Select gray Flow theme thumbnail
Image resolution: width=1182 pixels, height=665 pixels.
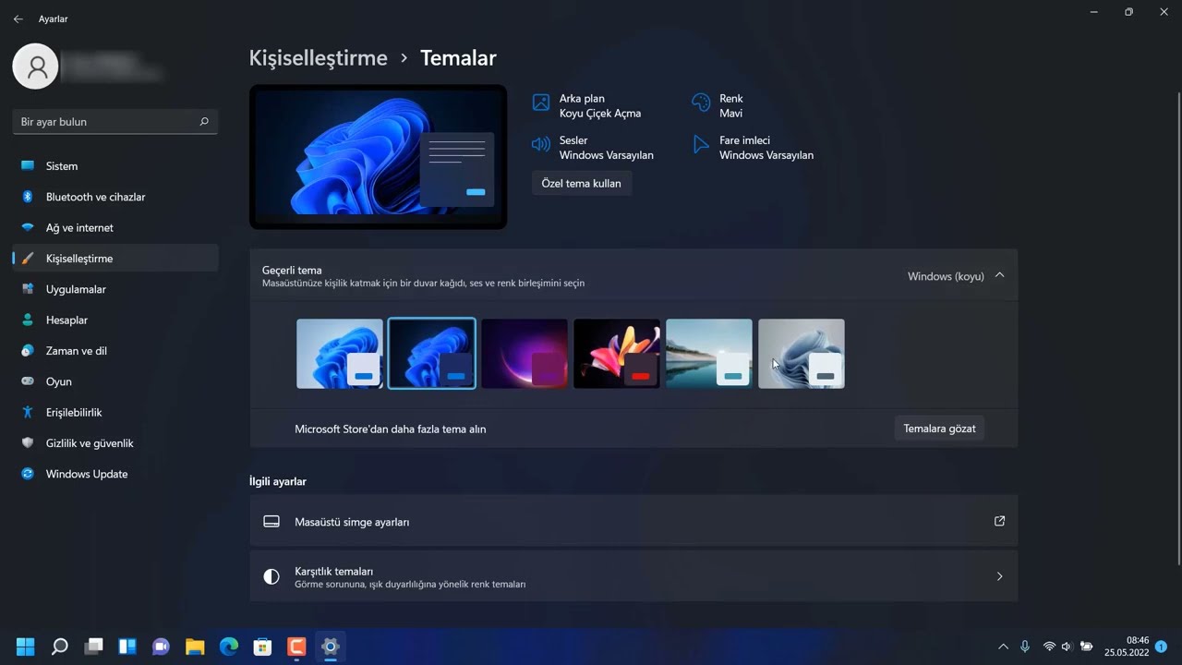tap(802, 354)
